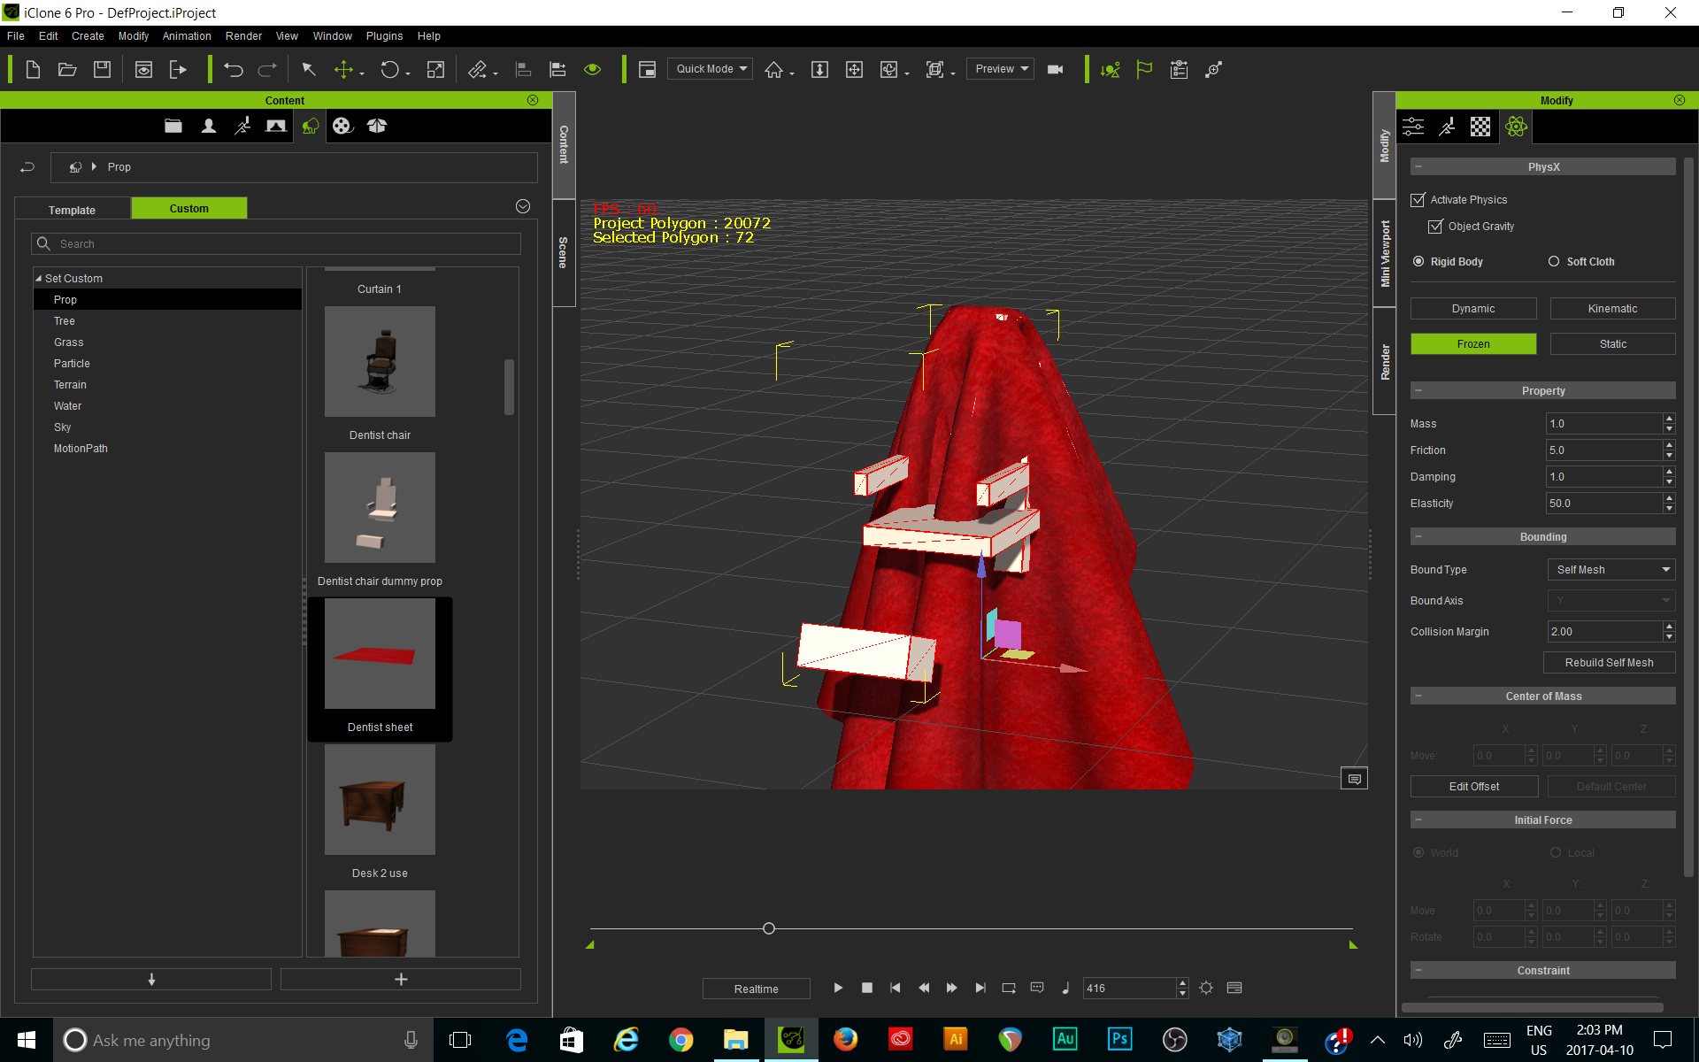Open the viewport message icon

click(1354, 779)
